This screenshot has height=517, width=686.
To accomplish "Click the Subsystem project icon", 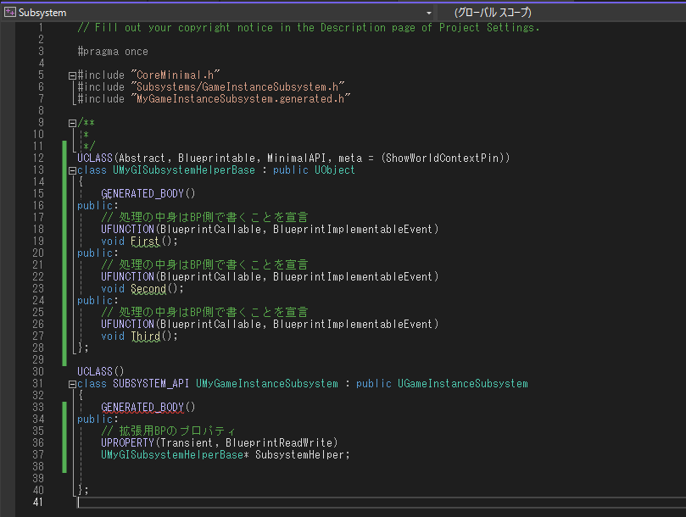I will pyautogui.click(x=9, y=12).
